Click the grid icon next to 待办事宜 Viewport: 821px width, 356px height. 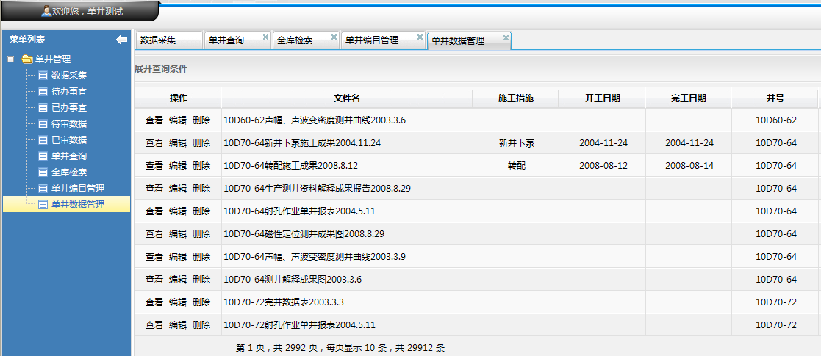tap(43, 92)
